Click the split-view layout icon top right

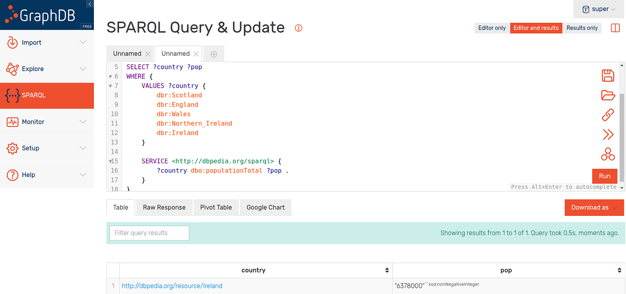click(x=615, y=28)
